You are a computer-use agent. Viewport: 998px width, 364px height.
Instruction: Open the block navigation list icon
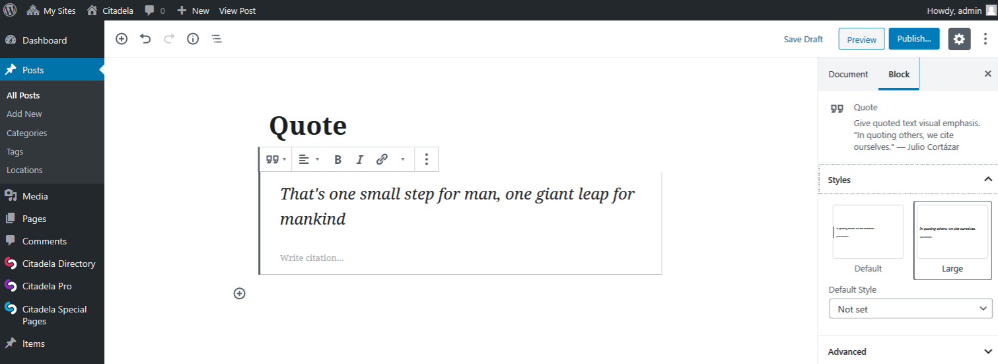[x=217, y=39]
